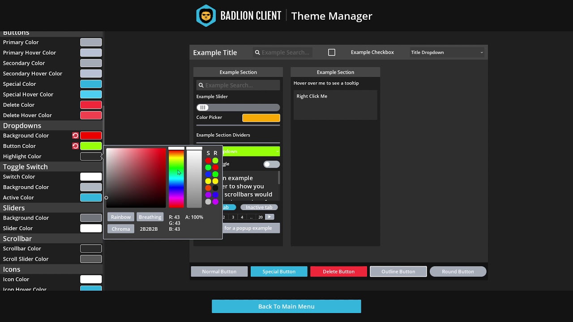Edit the Dropdowns Background Color red swatch
Viewport: 573px width, 322px height.
(91, 136)
